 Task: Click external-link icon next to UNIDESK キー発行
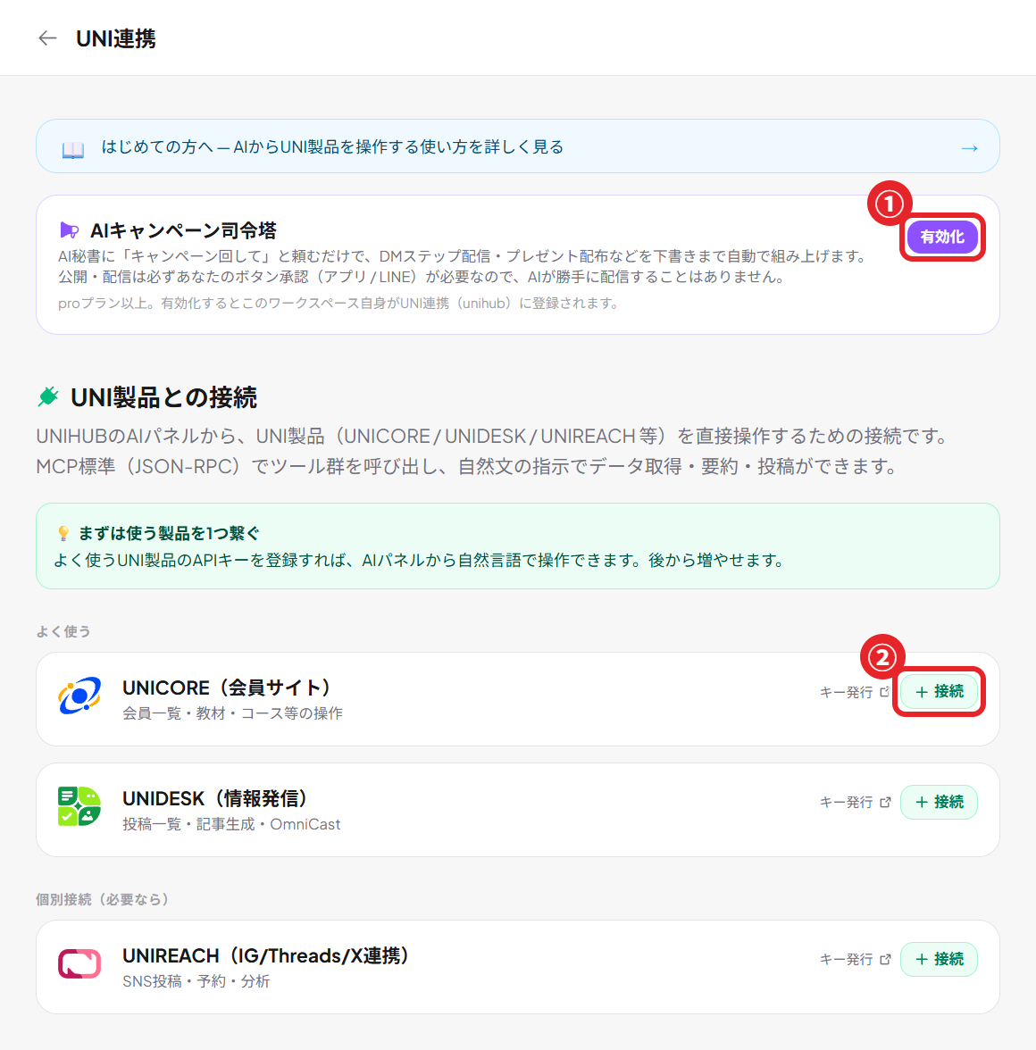(x=885, y=802)
